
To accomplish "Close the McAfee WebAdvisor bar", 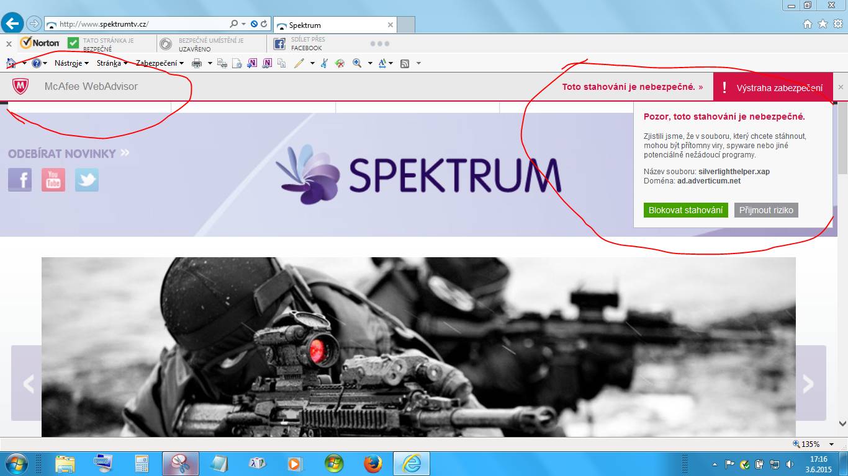I will tap(841, 87).
